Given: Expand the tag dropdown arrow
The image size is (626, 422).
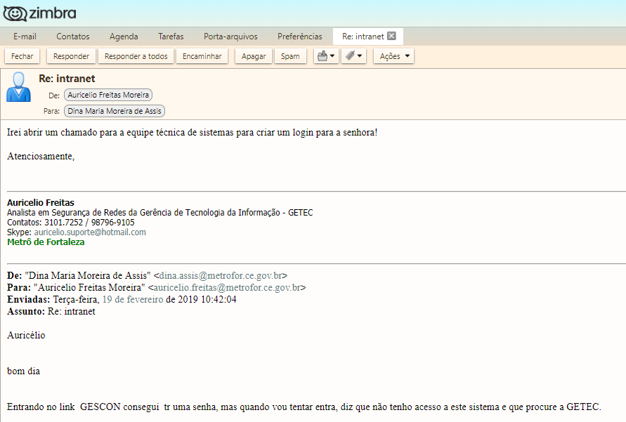Looking at the screenshot, I should tap(360, 56).
